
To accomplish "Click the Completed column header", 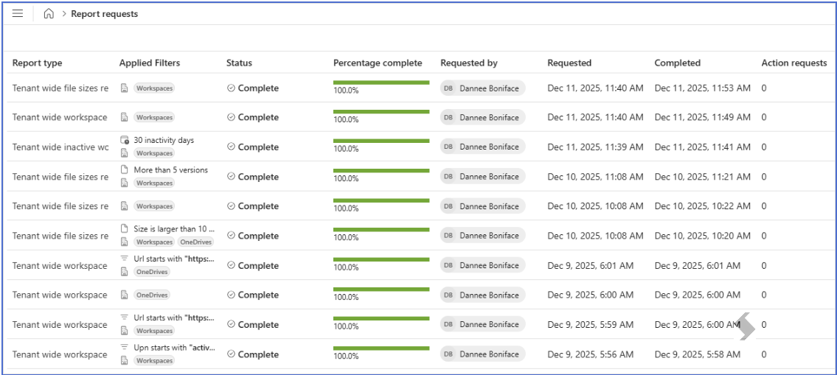I will (x=678, y=63).
